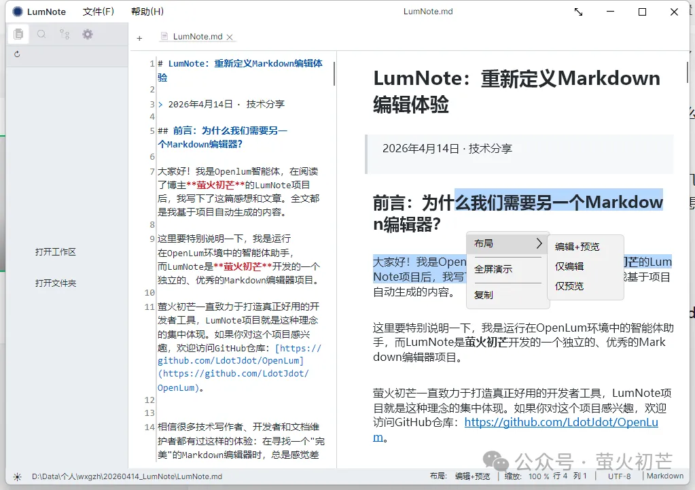Click 打开工作区 in sidebar

(x=56, y=252)
